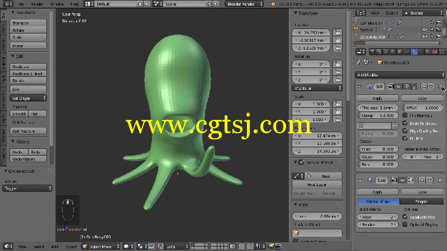
Task: Toggle renderability camera for Eyeball row
Action: point(439,30)
